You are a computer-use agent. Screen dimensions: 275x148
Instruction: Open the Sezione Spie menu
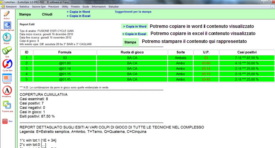point(39,6)
